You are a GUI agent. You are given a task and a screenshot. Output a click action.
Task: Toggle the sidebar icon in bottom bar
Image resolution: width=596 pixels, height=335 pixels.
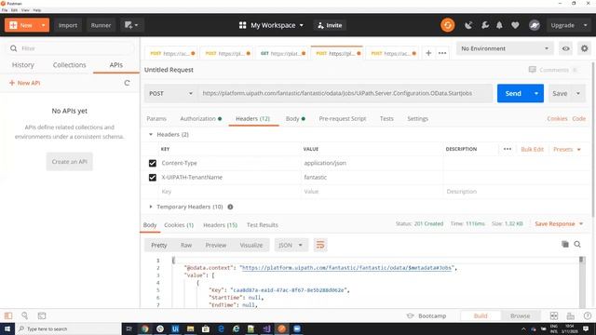[x=8, y=315]
